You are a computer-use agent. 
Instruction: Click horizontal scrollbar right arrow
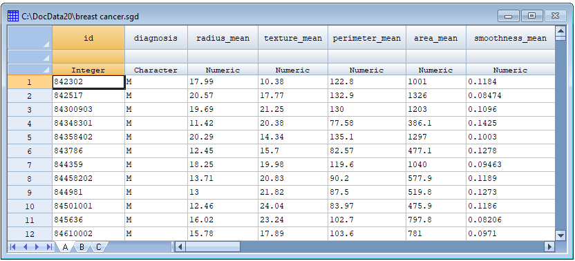(549, 246)
